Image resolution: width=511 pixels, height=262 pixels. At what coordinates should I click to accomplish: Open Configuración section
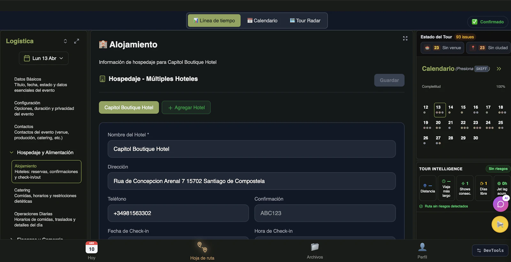point(44,108)
